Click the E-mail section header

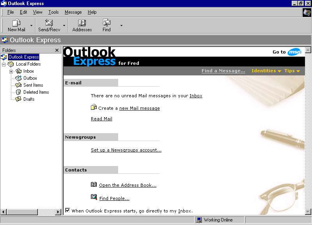click(x=91, y=83)
